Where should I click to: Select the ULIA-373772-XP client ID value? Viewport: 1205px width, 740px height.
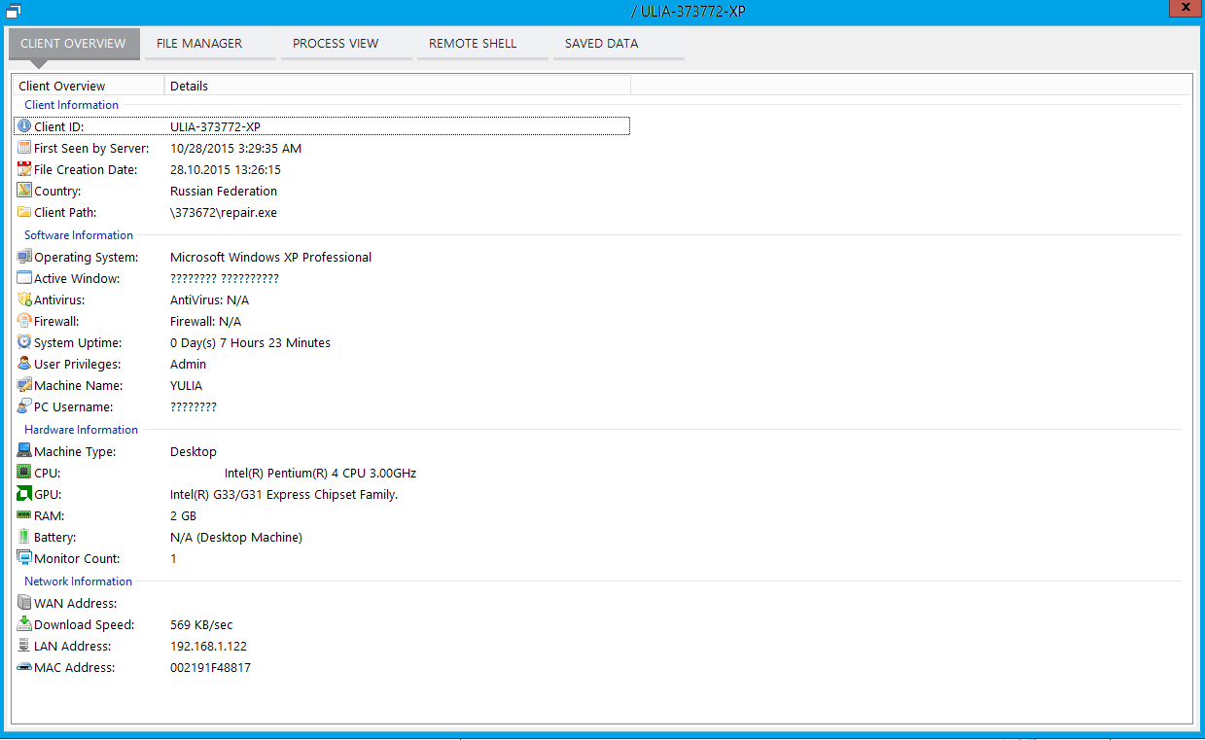click(x=215, y=126)
